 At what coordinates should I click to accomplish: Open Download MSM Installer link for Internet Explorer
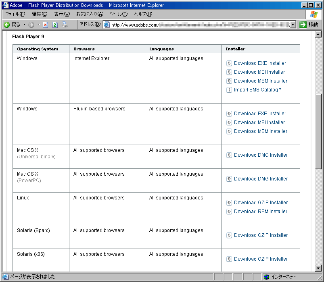(x=261, y=81)
